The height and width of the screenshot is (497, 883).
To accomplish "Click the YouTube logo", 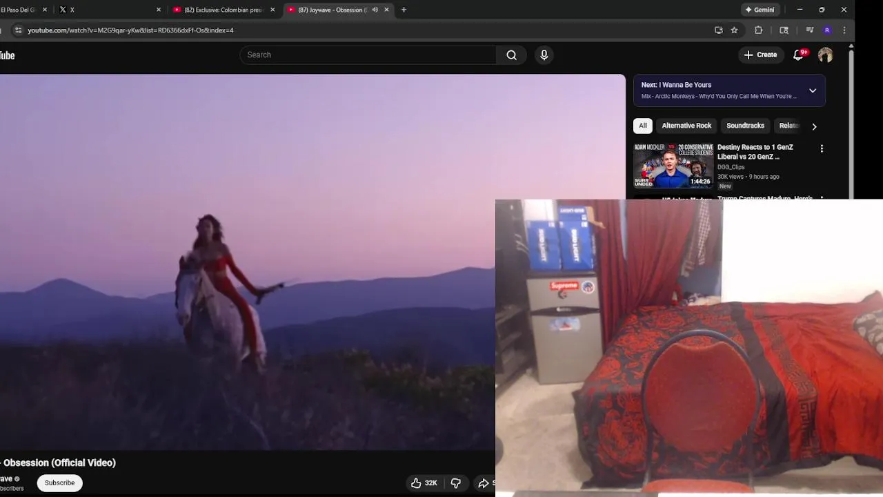I will (x=7, y=55).
